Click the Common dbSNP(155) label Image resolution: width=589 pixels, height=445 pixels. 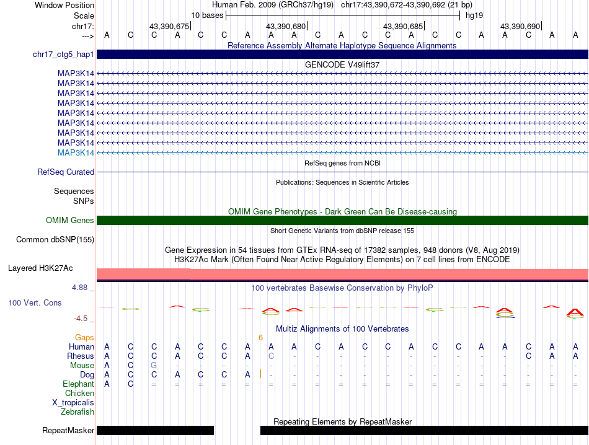(x=55, y=240)
